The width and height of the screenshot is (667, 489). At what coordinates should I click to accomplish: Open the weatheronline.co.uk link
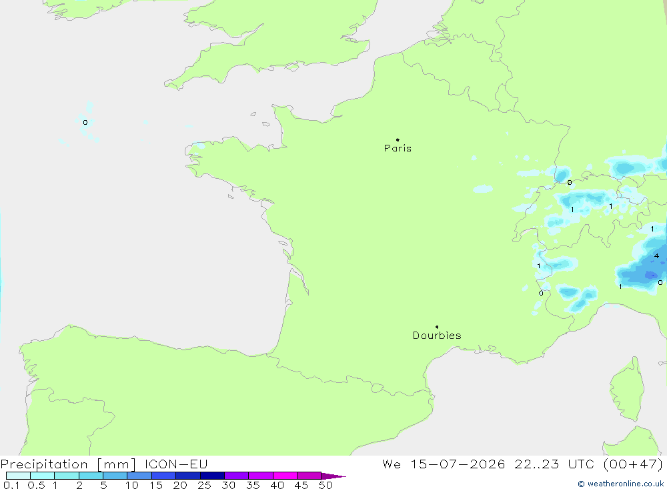click(x=621, y=484)
